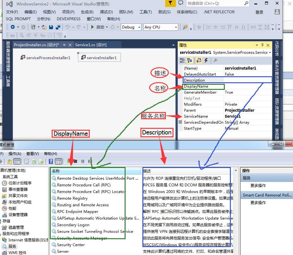Click the feedback speech bubble icon
This screenshot has width=293, height=255.
click(x=181, y=3)
